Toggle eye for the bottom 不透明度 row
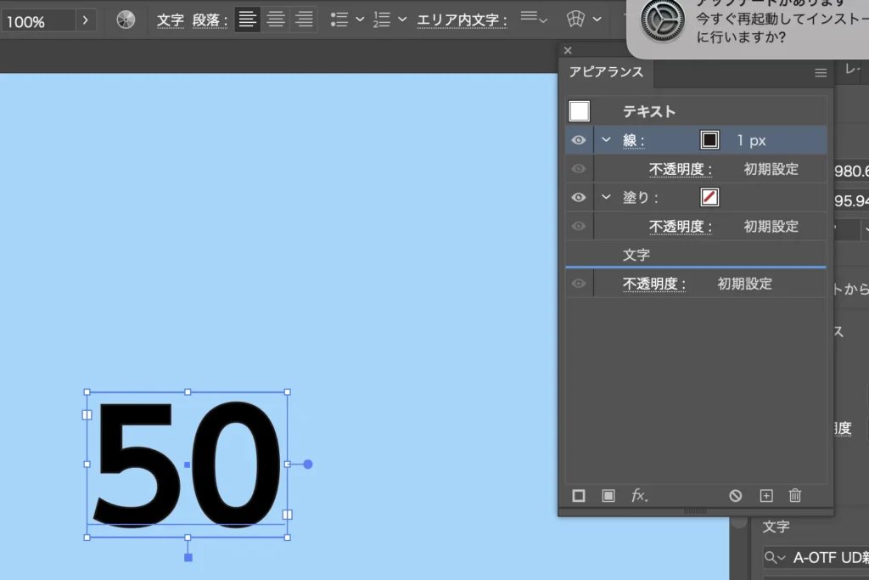869x580 pixels. coord(579,284)
